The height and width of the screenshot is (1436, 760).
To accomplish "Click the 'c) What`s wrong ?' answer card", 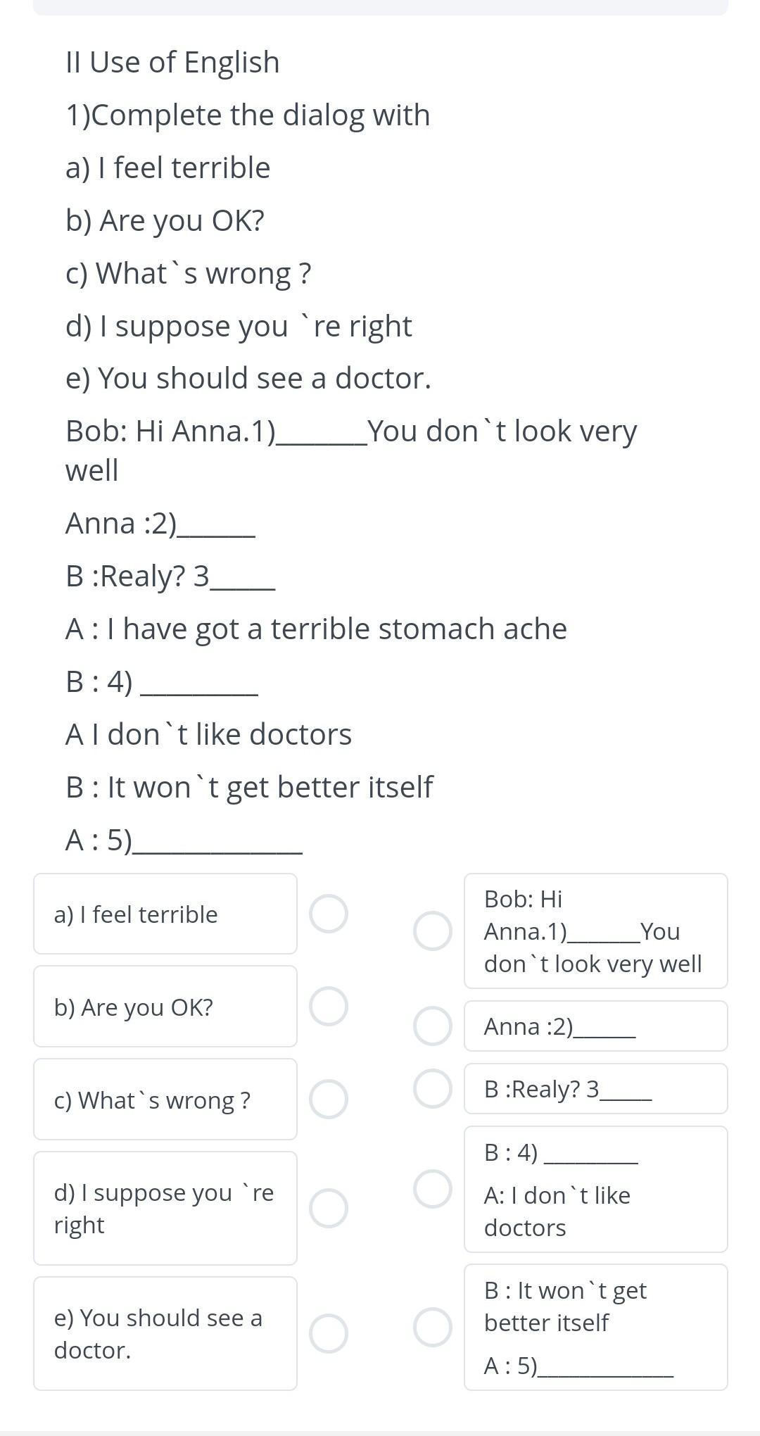I will (165, 1100).
